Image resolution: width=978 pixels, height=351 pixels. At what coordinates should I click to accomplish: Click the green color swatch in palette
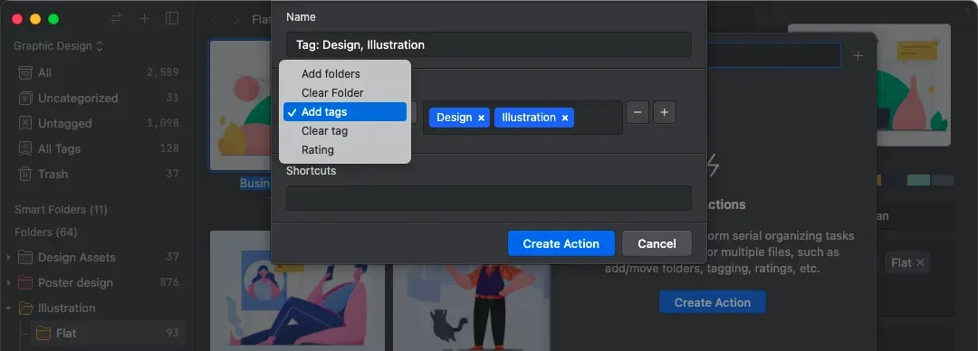point(918,180)
